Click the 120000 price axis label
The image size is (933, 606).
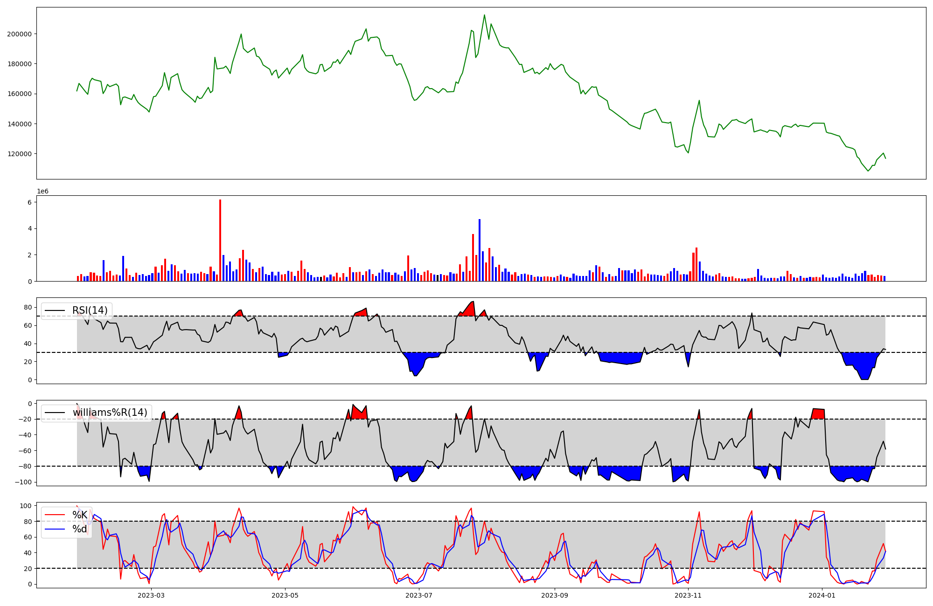pyautogui.click(x=20, y=154)
